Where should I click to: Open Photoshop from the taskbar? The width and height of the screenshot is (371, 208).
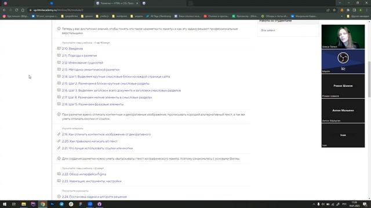52,204
